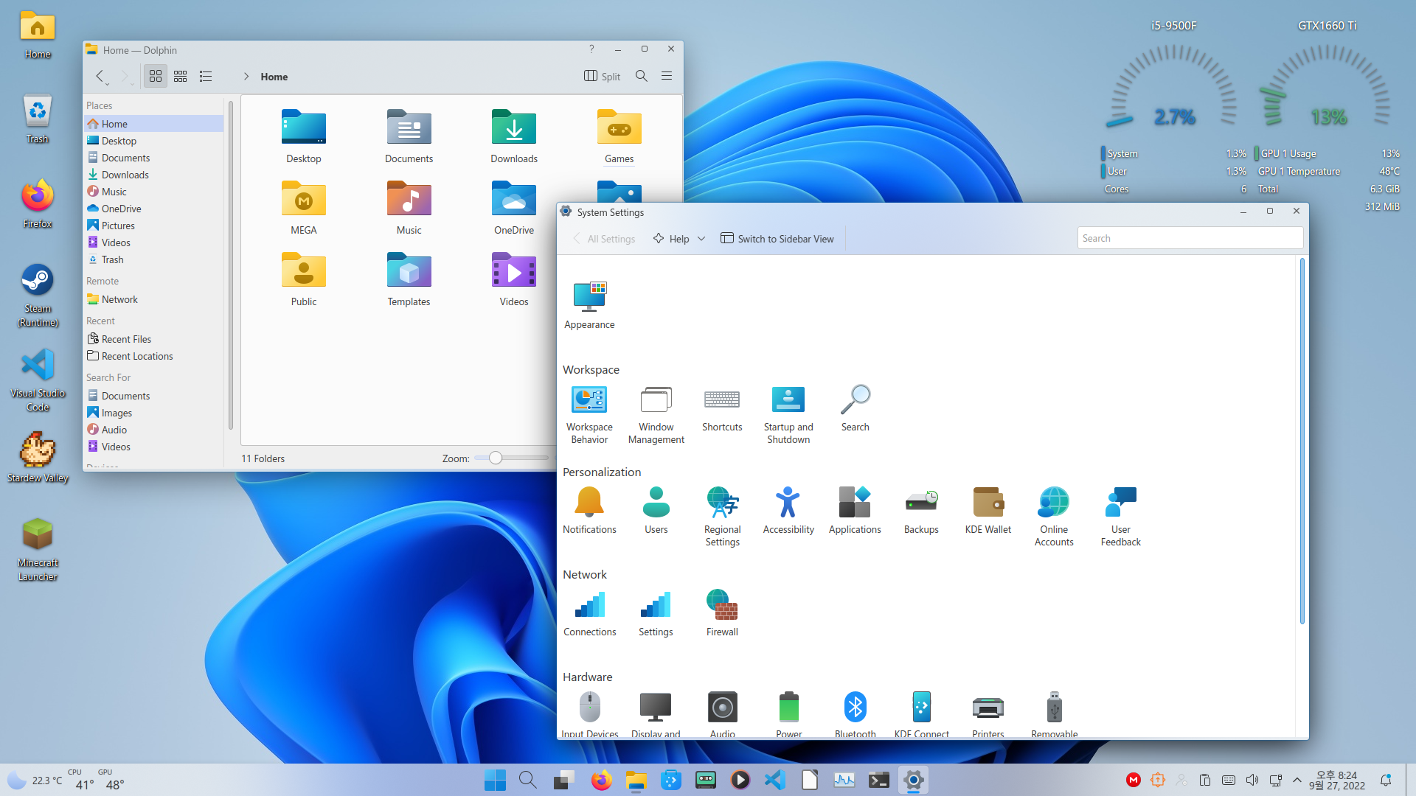Select Images under Search For
The height and width of the screenshot is (796, 1416).
point(153,413)
